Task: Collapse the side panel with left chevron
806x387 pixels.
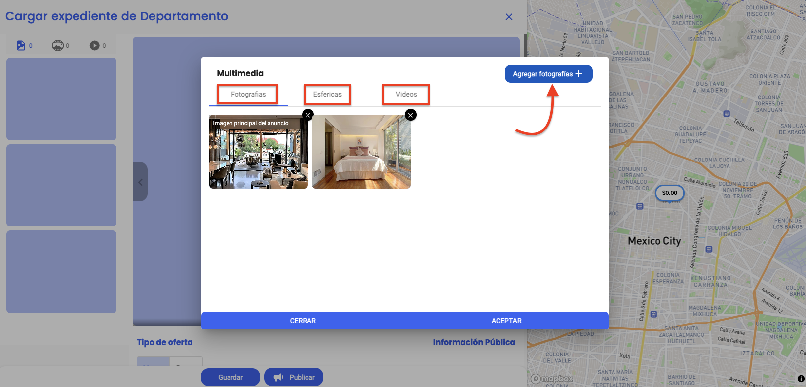Action: (x=140, y=182)
